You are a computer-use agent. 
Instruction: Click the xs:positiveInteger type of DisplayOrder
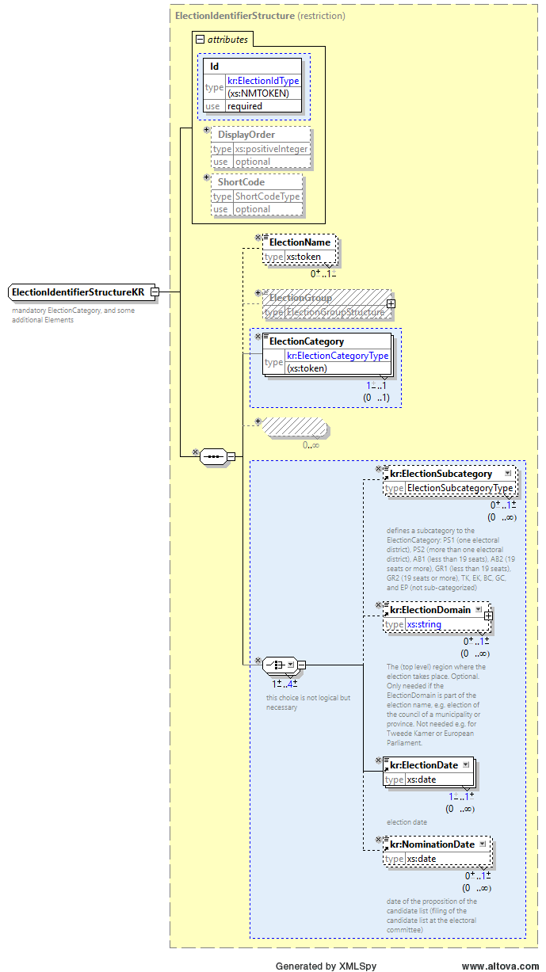point(271,149)
